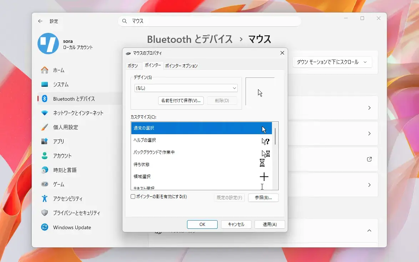The width and height of the screenshot is (419, 262).
Task: Open ホーム via its house icon
Action: [45, 70]
